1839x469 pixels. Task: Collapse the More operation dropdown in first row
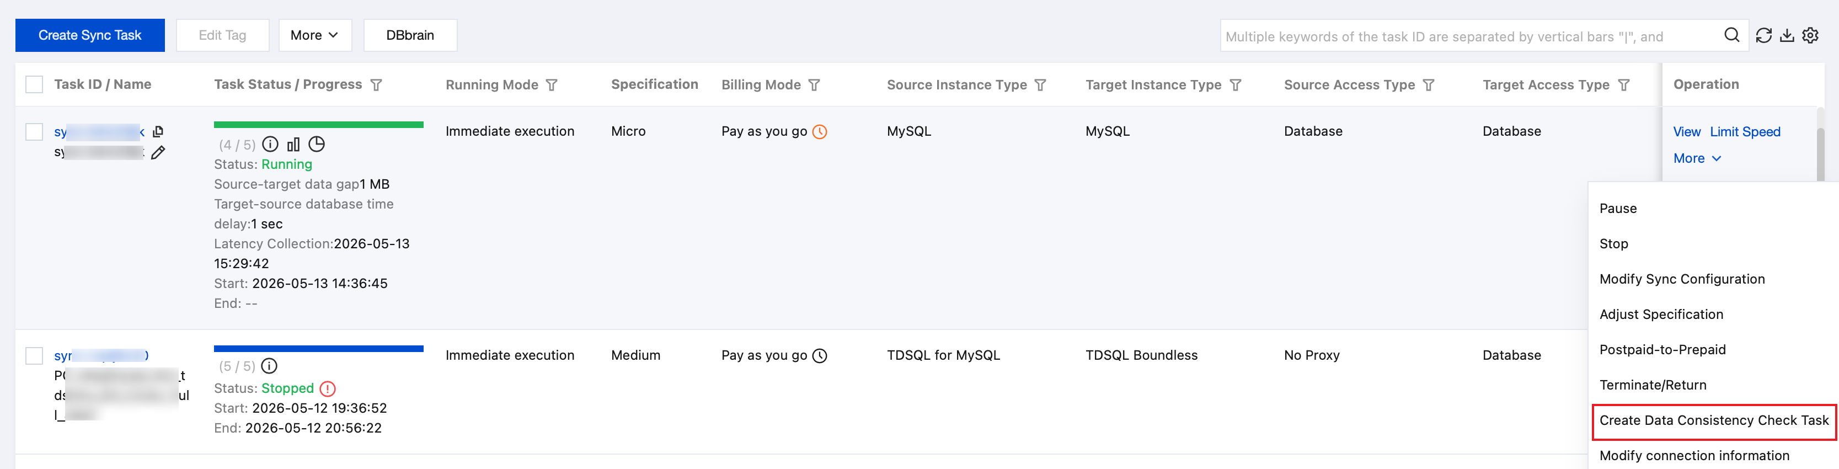pyautogui.click(x=1697, y=158)
